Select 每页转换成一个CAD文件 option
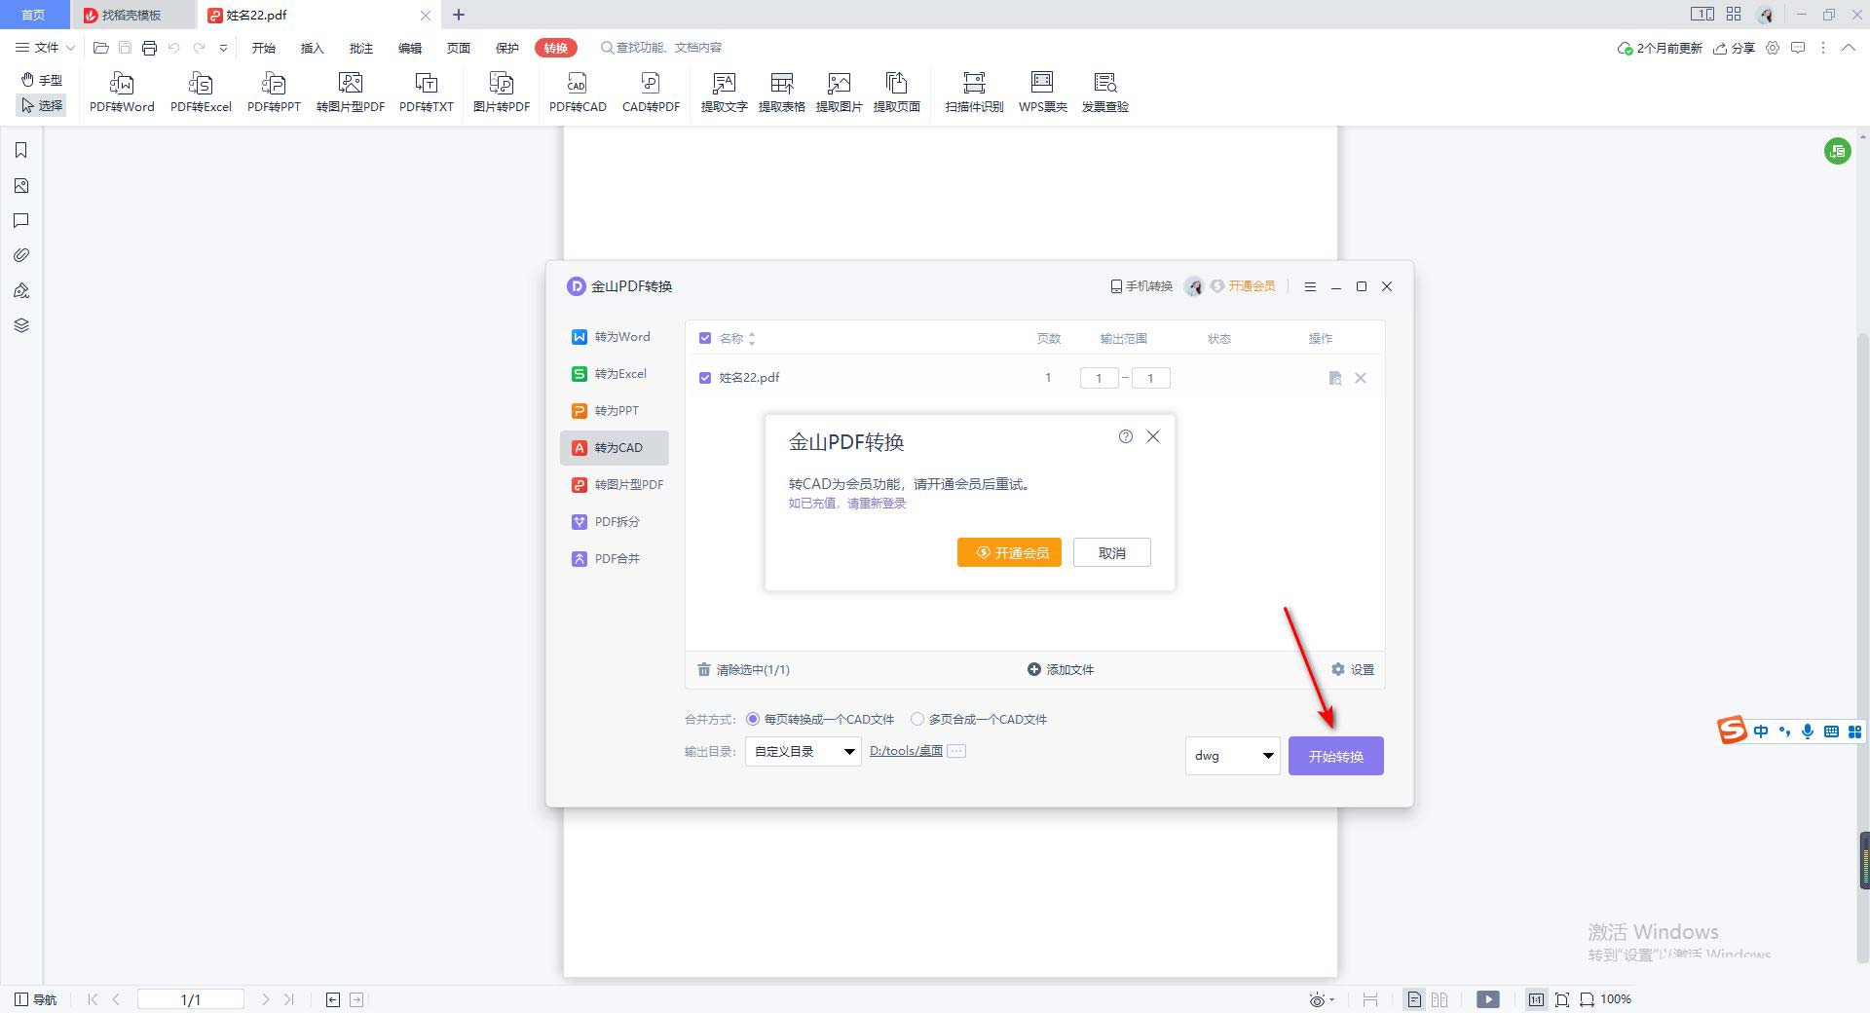Viewport: 1870px width, 1013px height. [753, 719]
